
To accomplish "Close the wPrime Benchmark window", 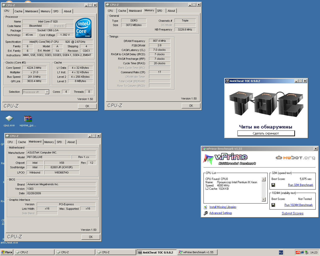I will (316, 149).
